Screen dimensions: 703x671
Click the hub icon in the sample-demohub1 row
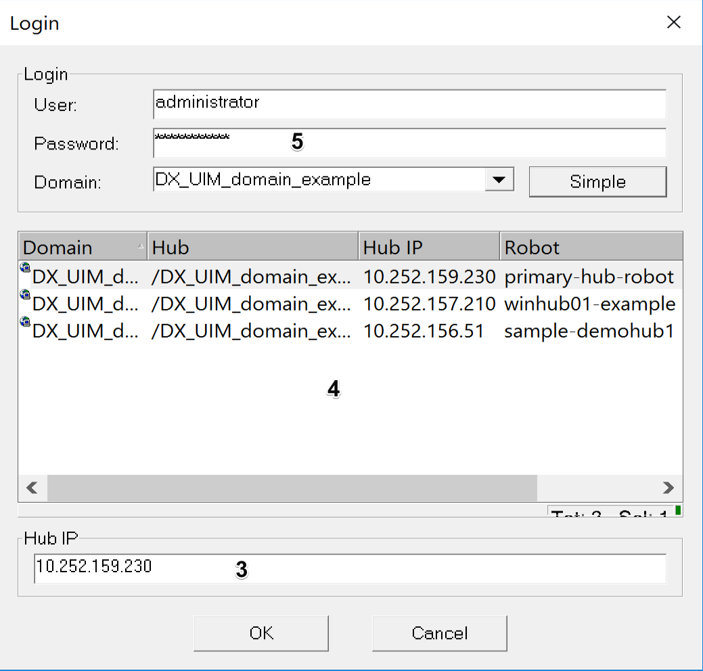[25, 321]
